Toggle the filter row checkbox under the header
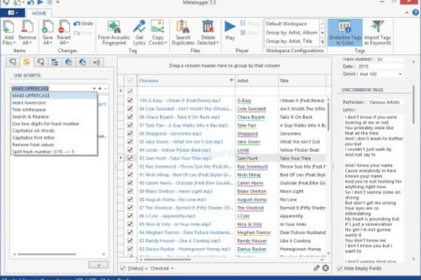421x280 pixels. [x=130, y=91]
